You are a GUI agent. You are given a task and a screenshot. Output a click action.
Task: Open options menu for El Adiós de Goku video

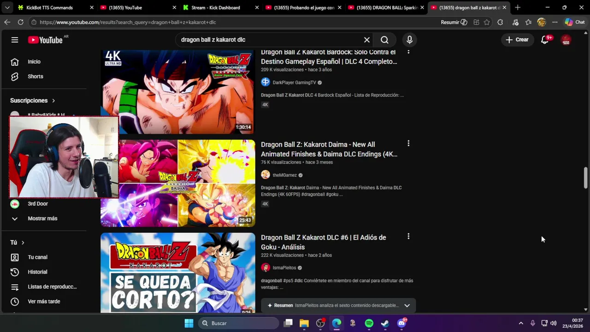pyautogui.click(x=408, y=237)
